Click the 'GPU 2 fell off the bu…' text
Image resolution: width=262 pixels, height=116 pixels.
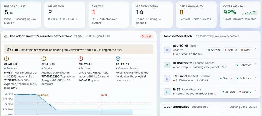coord(189,54)
